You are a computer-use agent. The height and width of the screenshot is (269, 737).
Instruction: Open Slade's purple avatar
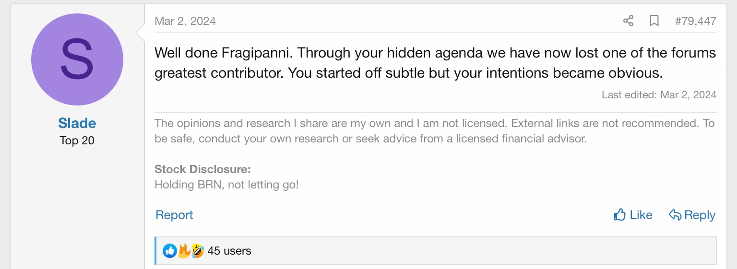tap(77, 59)
